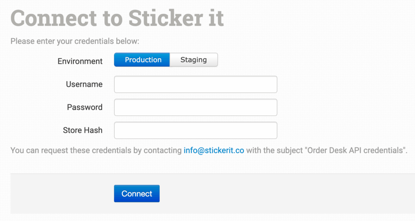Click the "You can request these credentials" text
Screen dimensions: 415x221
(x=71, y=150)
